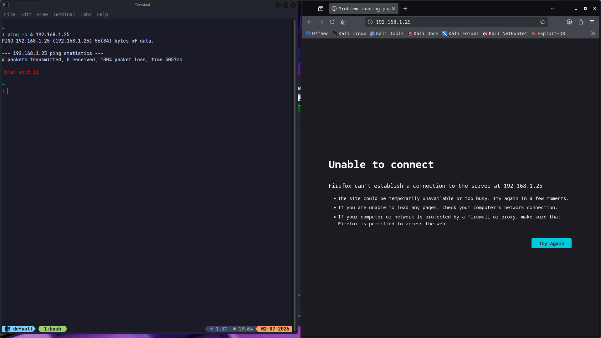Go back in Firefox history
Screen dimensions: 601x338
[x=309, y=22]
